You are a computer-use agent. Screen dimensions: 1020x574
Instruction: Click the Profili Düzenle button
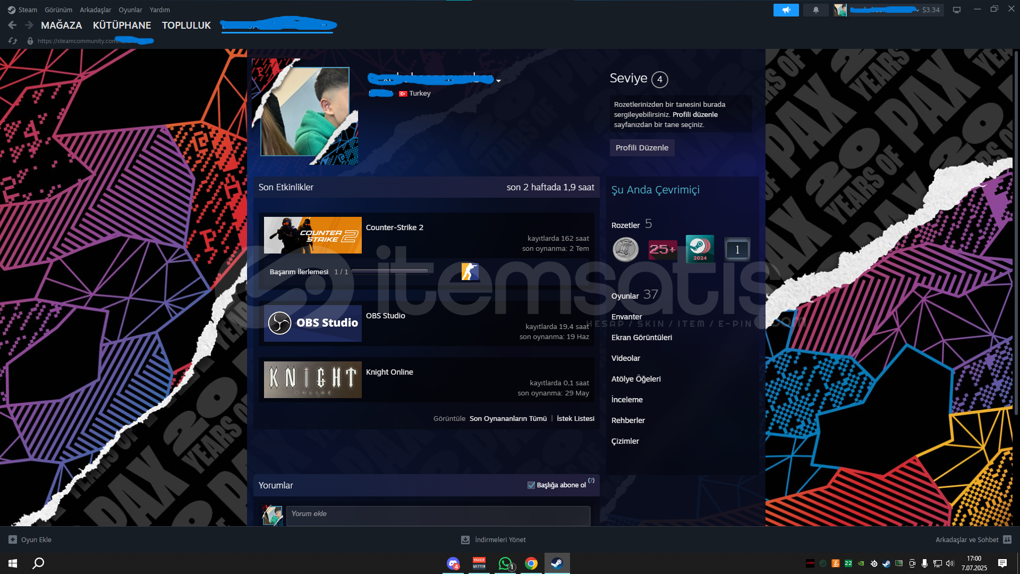642,148
